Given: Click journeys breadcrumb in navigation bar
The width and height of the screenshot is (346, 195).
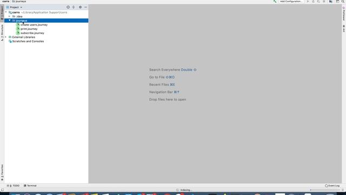Looking at the screenshot, I should pyautogui.click(x=19, y=1).
